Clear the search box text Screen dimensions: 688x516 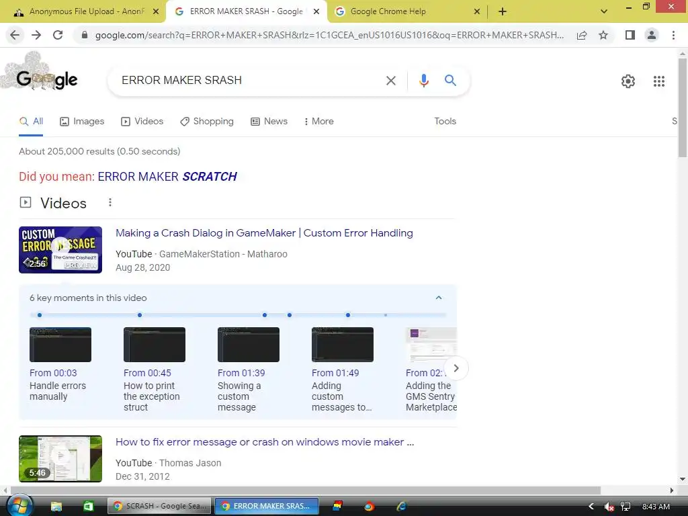(390, 81)
